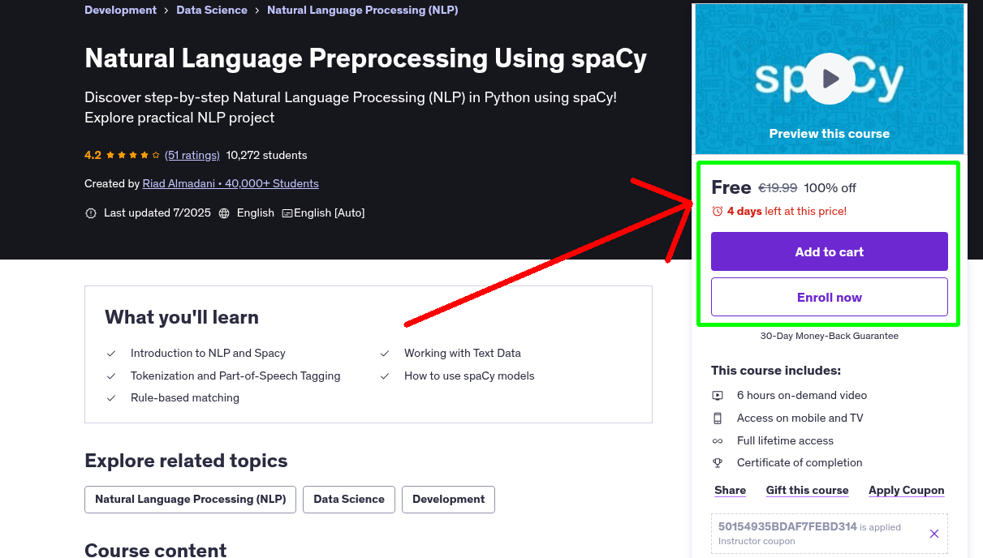Click the Apply Coupon link
Viewport: 983px width, 558px height.
[906, 491]
